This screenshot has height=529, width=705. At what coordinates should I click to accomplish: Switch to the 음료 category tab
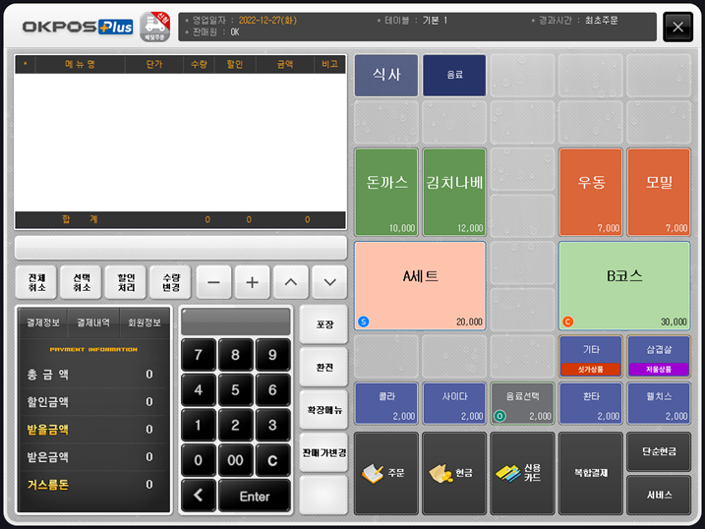click(454, 75)
